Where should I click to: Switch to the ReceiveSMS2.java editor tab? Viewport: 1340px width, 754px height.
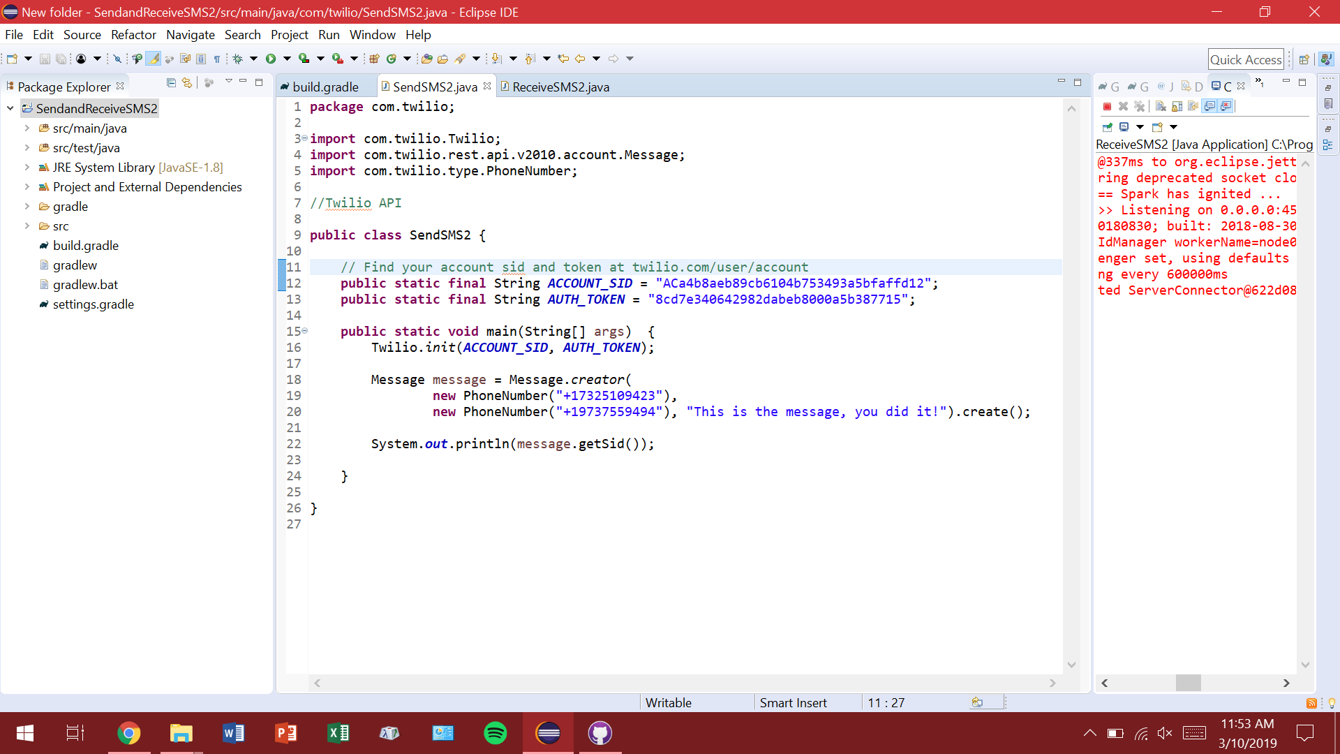(x=560, y=87)
